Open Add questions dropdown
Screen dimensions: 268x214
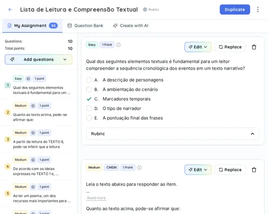[39, 60]
